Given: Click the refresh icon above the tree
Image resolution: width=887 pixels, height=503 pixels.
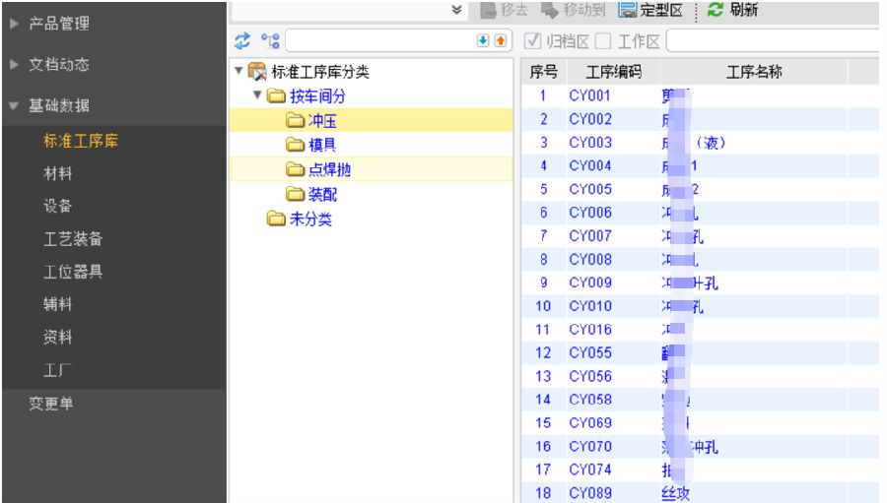Looking at the screenshot, I should point(242,40).
